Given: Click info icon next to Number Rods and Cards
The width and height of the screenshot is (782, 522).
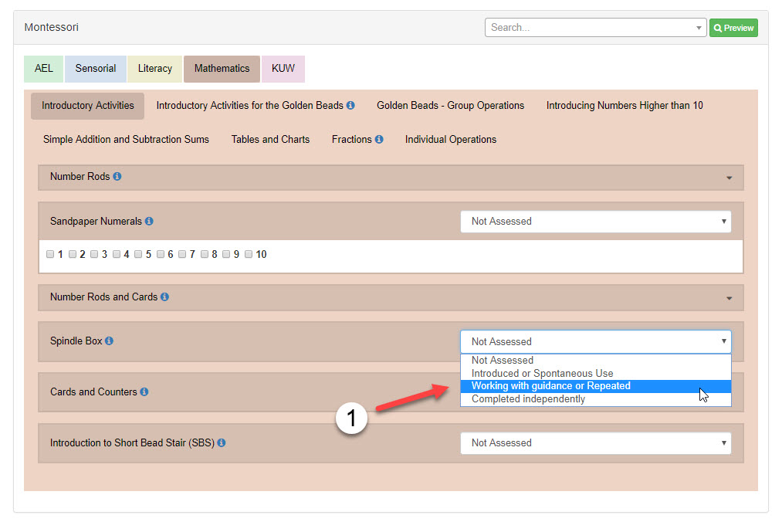Looking at the screenshot, I should coord(164,297).
